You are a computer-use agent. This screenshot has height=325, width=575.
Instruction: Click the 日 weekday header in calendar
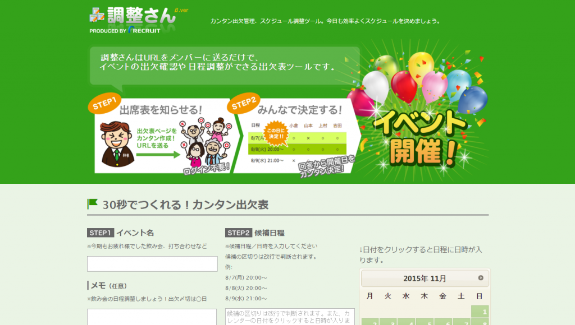(480, 296)
